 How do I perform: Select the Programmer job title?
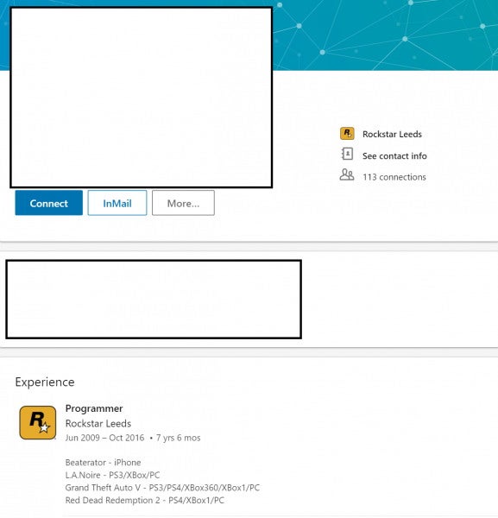(x=94, y=408)
